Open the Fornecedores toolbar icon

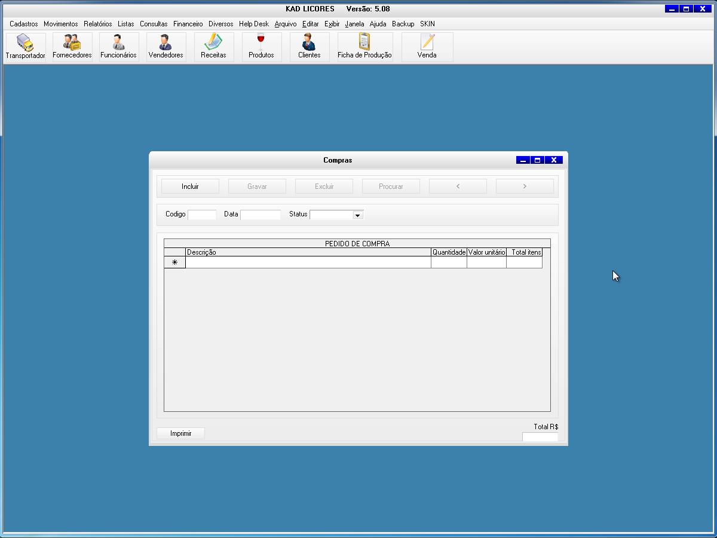click(x=72, y=47)
